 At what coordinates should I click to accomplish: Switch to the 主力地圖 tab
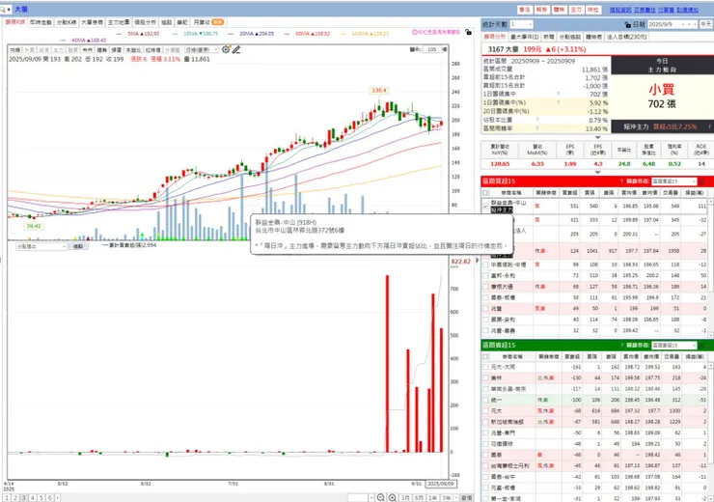[x=119, y=22]
